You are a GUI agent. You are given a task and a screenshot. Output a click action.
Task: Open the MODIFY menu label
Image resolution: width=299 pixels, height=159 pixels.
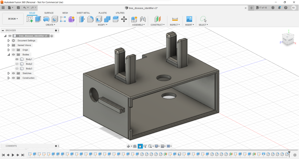pyautogui.click(x=102, y=25)
